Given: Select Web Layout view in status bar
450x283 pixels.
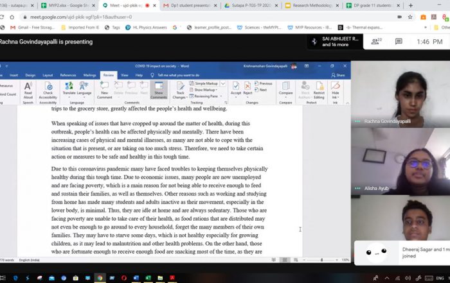Looking at the screenshot, I should [296, 260].
